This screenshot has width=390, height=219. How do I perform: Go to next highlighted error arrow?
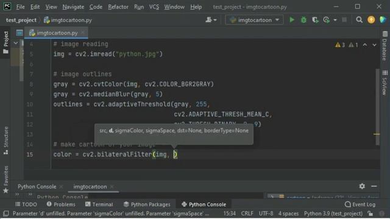tap(374, 45)
